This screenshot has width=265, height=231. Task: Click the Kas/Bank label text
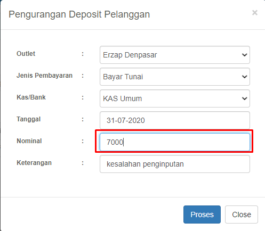tap(31, 97)
